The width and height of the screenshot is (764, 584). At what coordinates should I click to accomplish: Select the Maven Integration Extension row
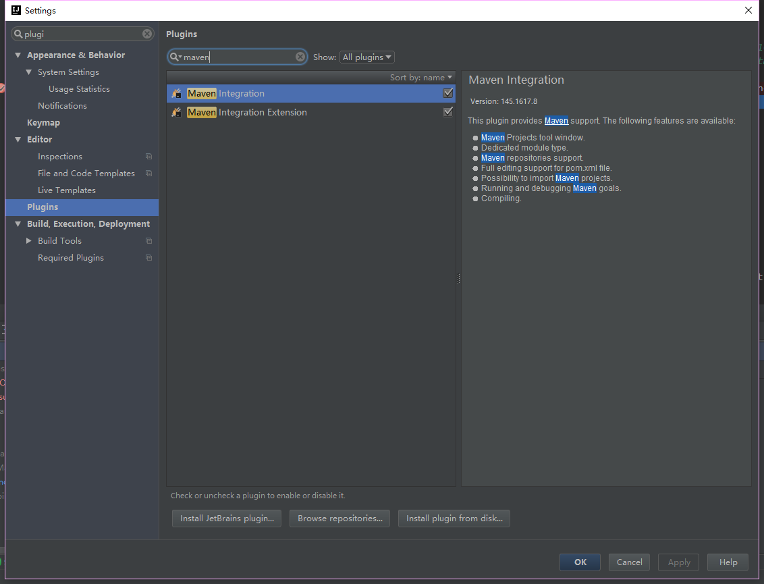(311, 113)
